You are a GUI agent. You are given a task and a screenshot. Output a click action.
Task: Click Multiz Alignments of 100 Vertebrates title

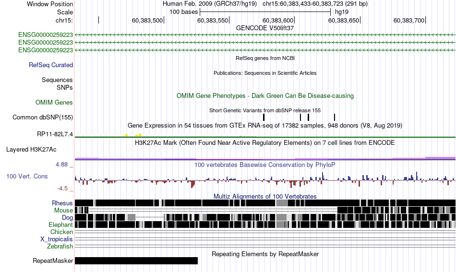click(265, 197)
